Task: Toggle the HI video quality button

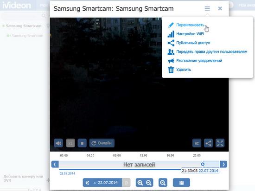Action: click(x=197, y=143)
